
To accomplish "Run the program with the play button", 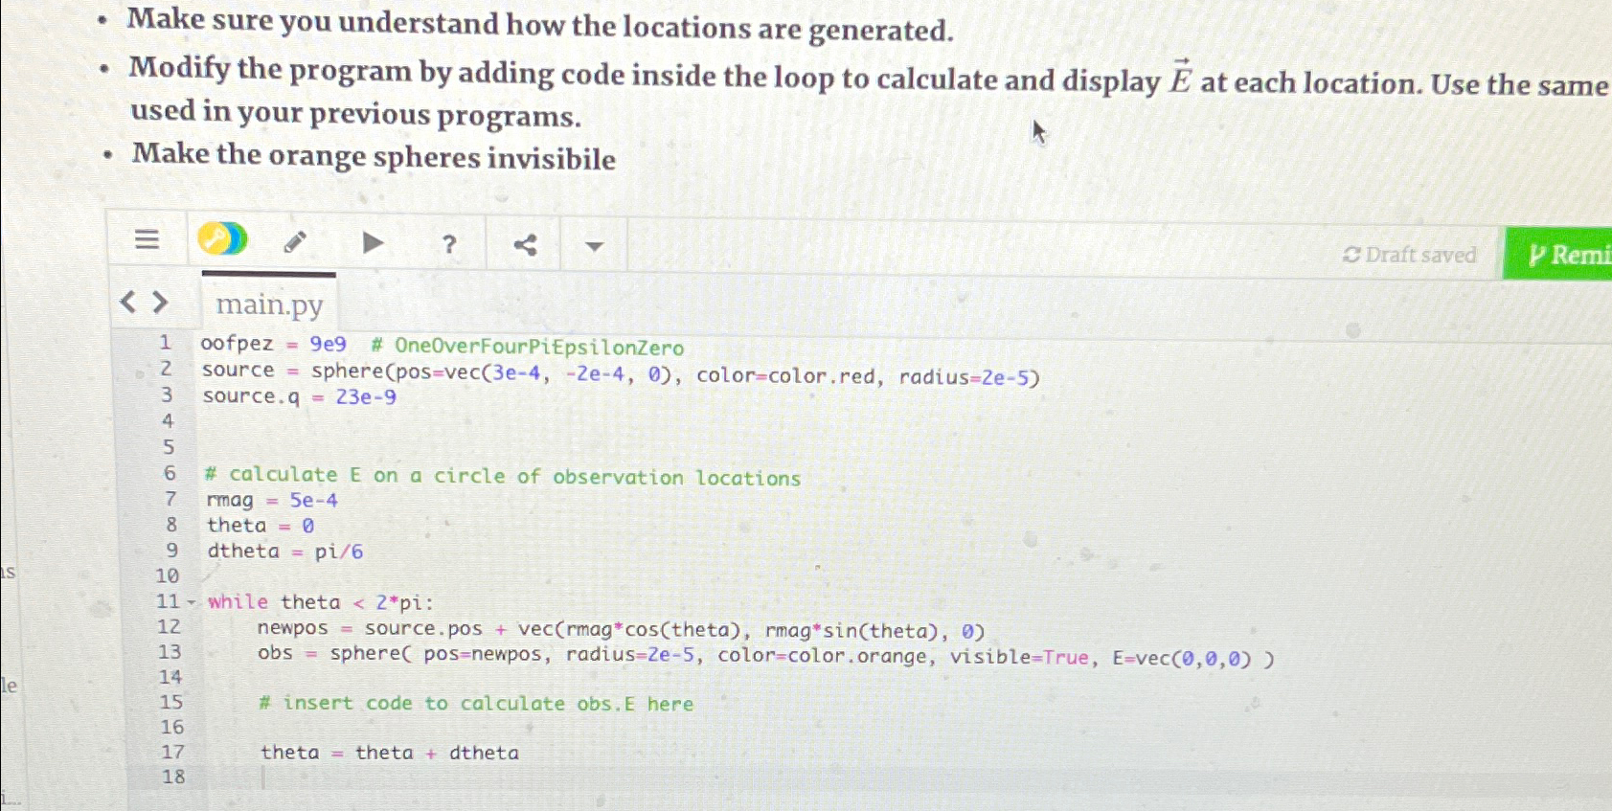I will coord(373,243).
